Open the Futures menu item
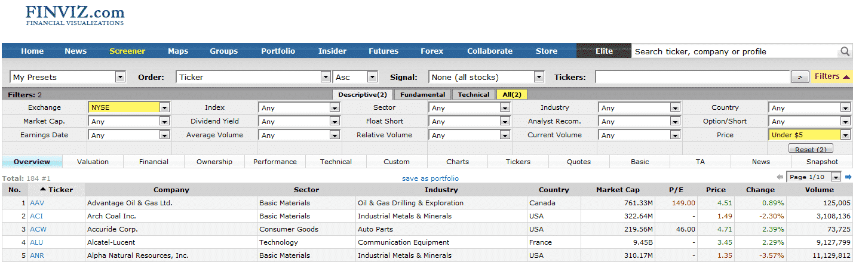This screenshot has height=262, width=856. point(383,51)
